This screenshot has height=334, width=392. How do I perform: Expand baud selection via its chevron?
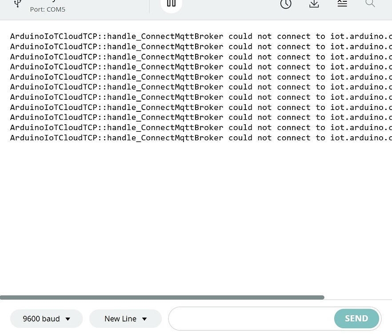(x=68, y=318)
